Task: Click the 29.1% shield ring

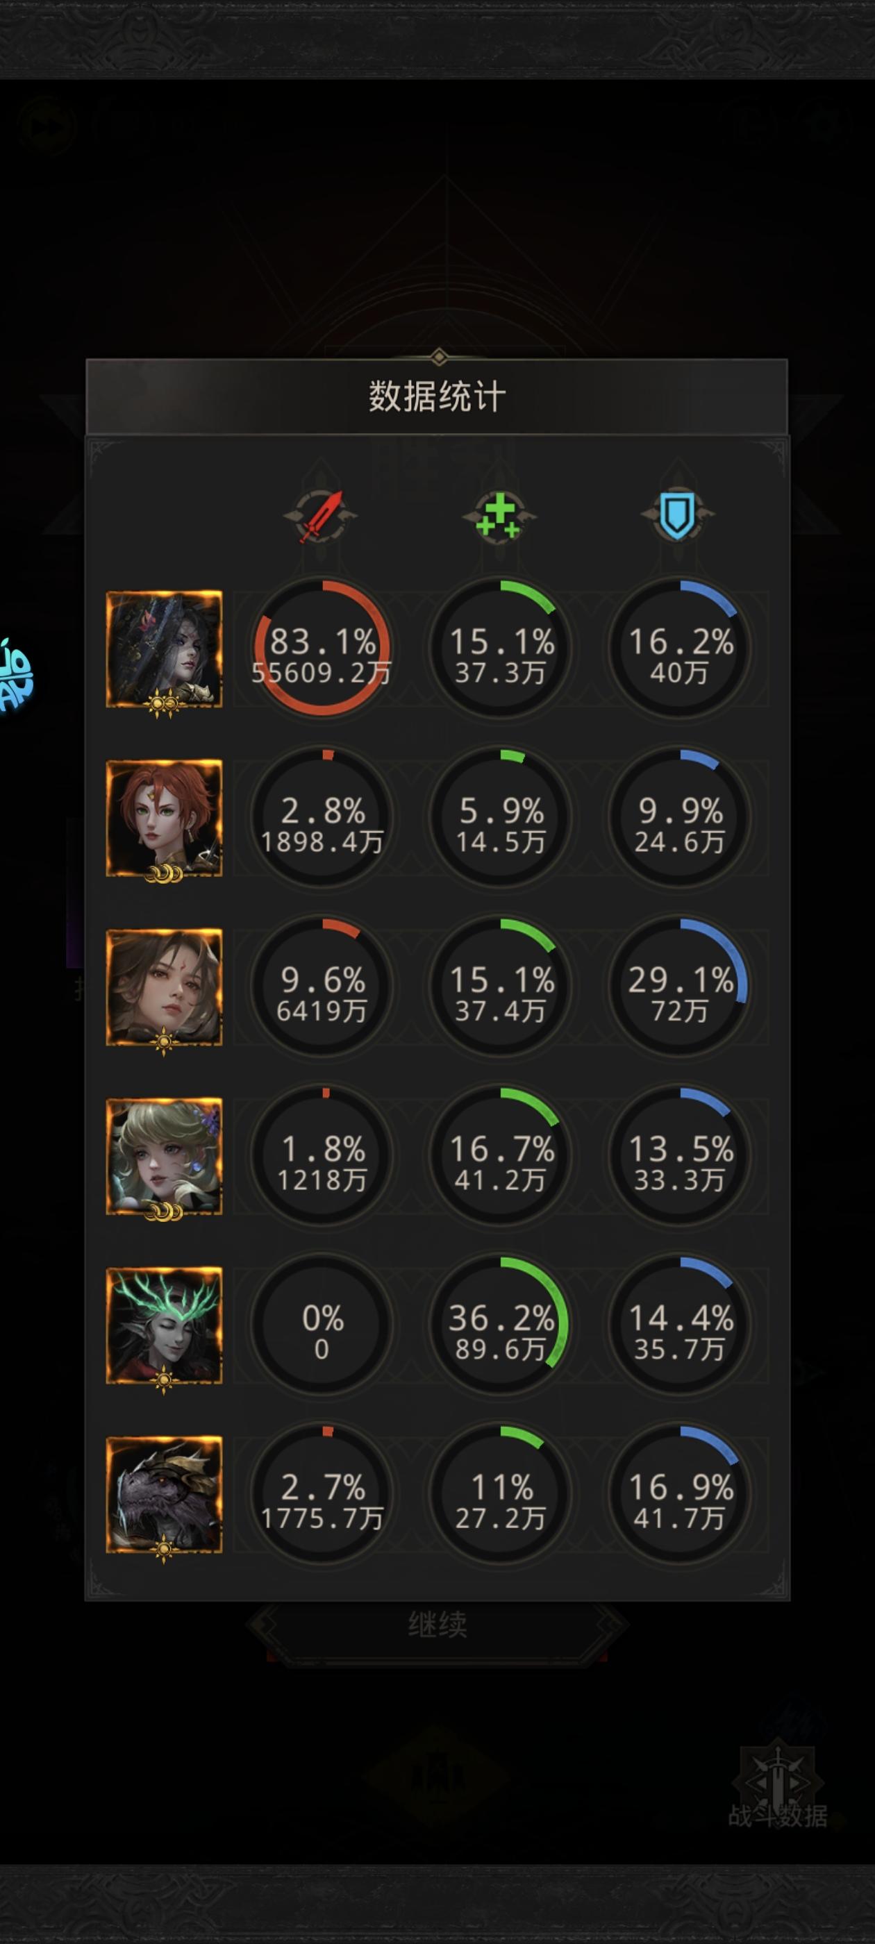Action: coord(678,987)
